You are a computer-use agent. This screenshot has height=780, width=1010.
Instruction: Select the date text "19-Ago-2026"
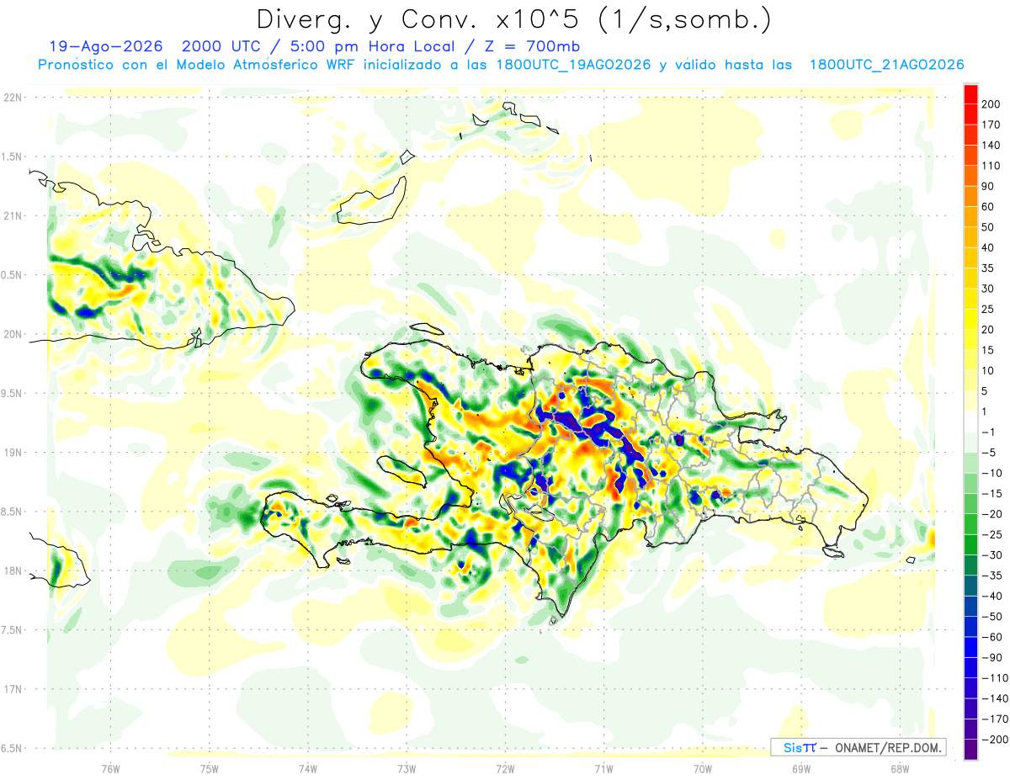point(106,46)
